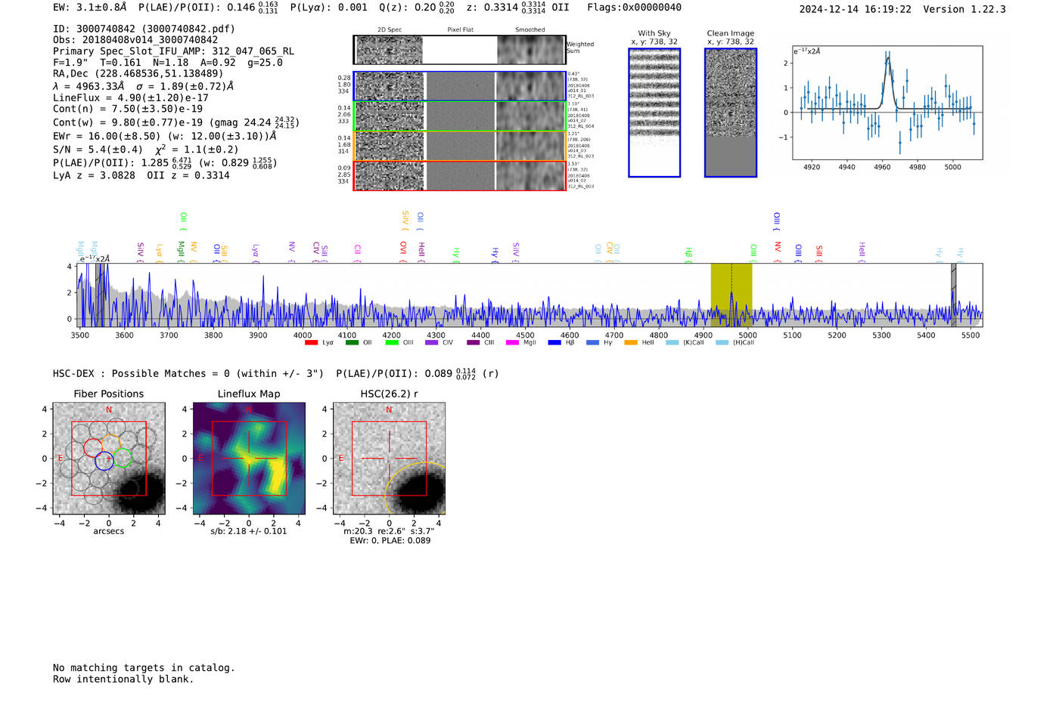Click the 5500 wavelength tick label
The image size is (1059, 720).
(x=970, y=335)
